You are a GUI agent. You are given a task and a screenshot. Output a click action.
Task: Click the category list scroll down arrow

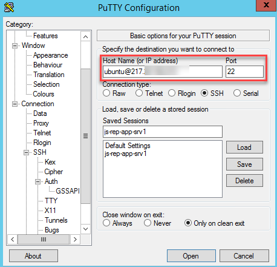pyautogui.click(x=85, y=229)
